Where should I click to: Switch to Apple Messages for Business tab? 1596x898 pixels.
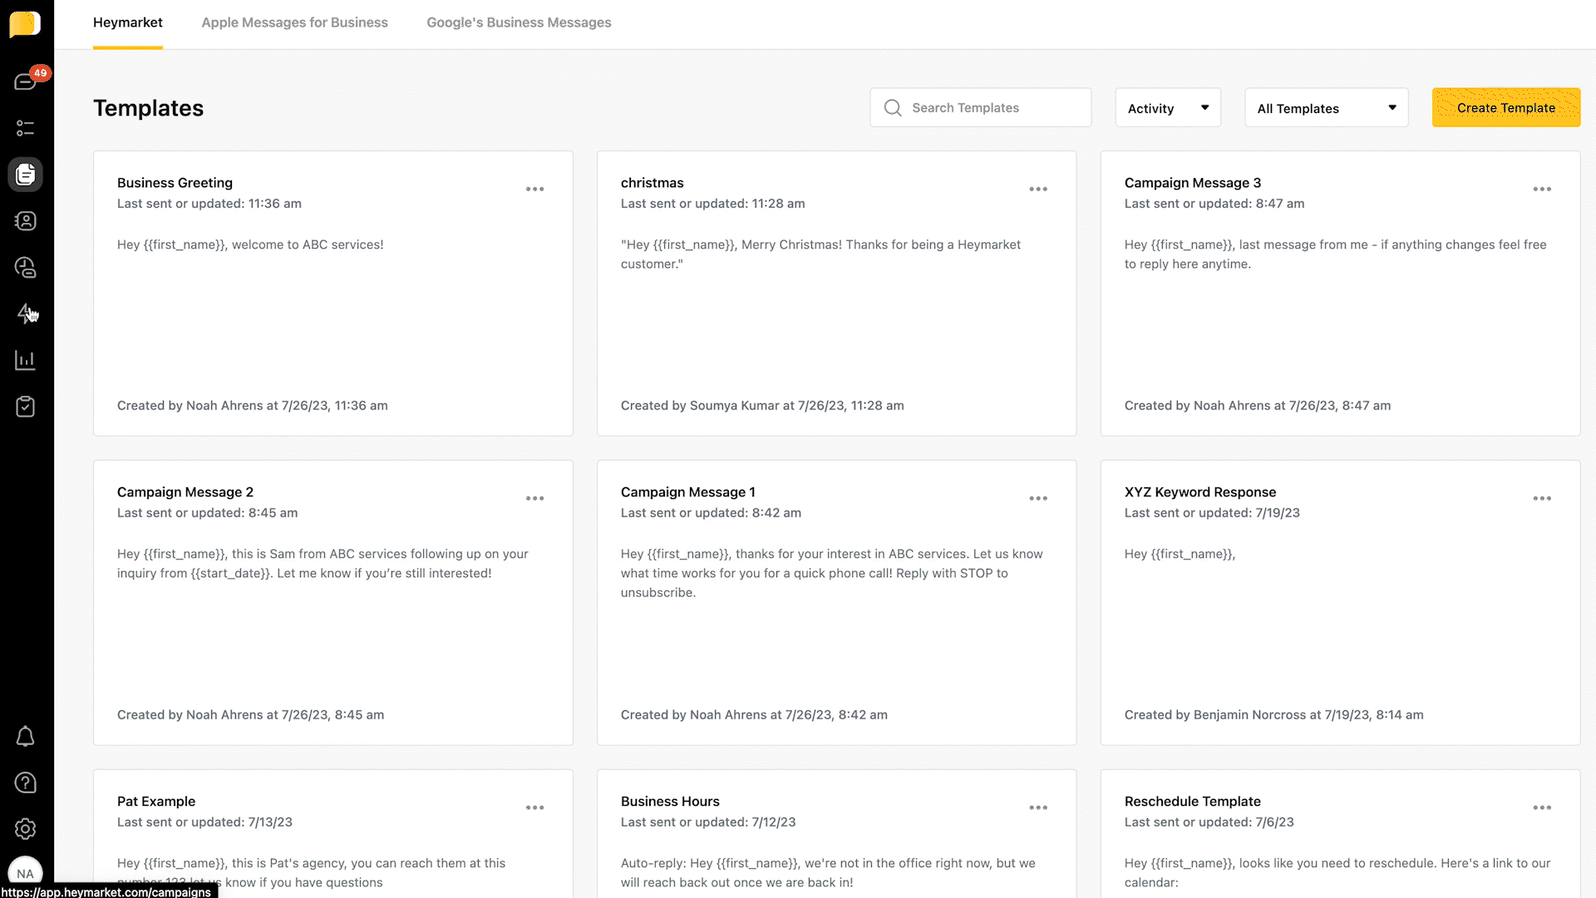[x=294, y=22]
